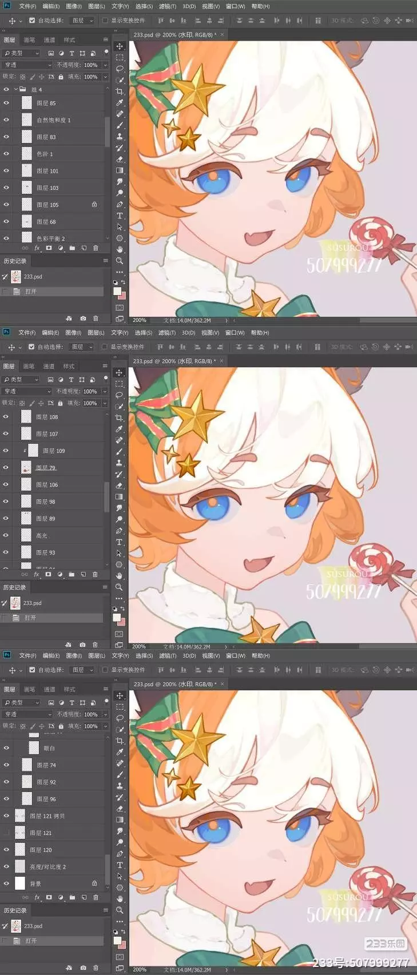The width and height of the screenshot is (417, 975).
Task: Select the Move tool in the 组 4 window
Action: (120, 46)
